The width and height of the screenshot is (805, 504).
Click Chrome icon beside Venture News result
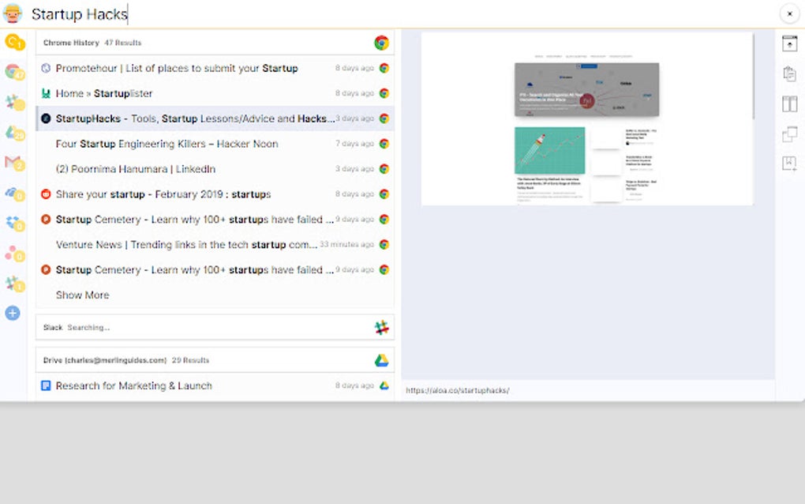coord(384,244)
